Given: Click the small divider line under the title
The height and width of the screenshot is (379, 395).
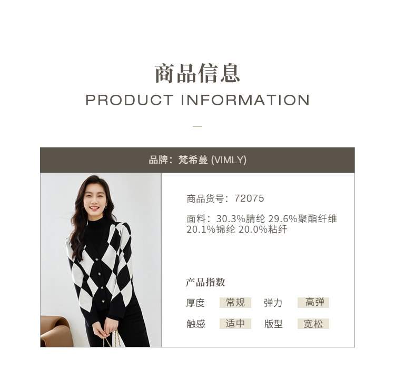Looking at the screenshot, I should pyautogui.click(x=197, y=126).
